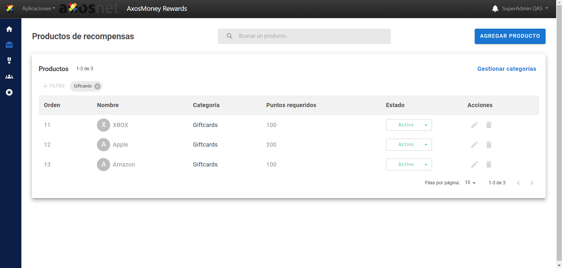Edit the XBOX product with pencil icon
This screenshot has width=562, height=268.
tap(474, 125)
